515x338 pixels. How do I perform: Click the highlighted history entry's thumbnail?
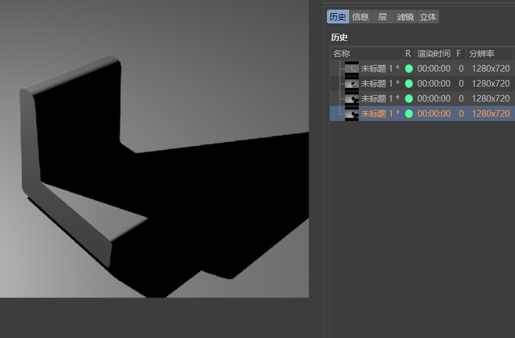pos(352,114)
